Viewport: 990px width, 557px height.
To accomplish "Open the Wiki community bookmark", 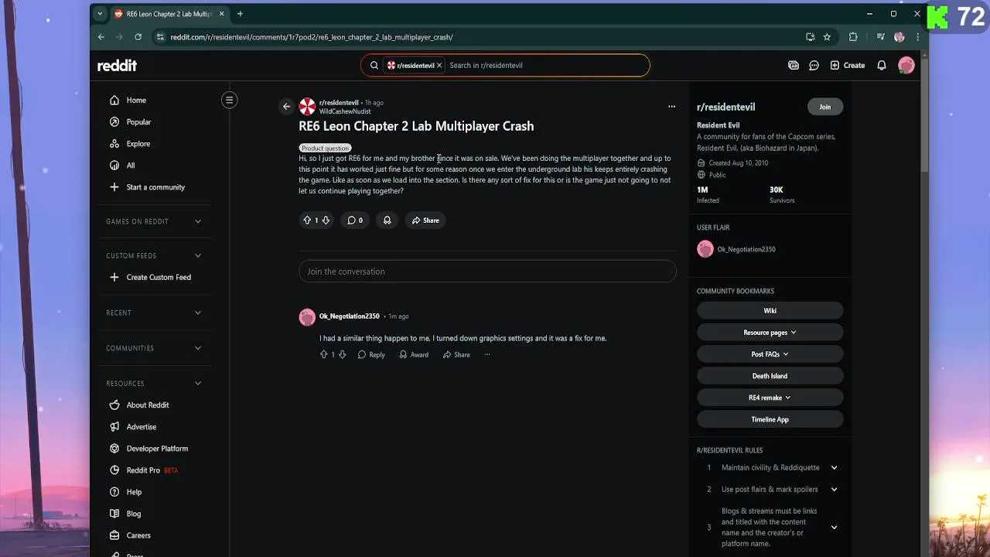I will tap(770, 311).
